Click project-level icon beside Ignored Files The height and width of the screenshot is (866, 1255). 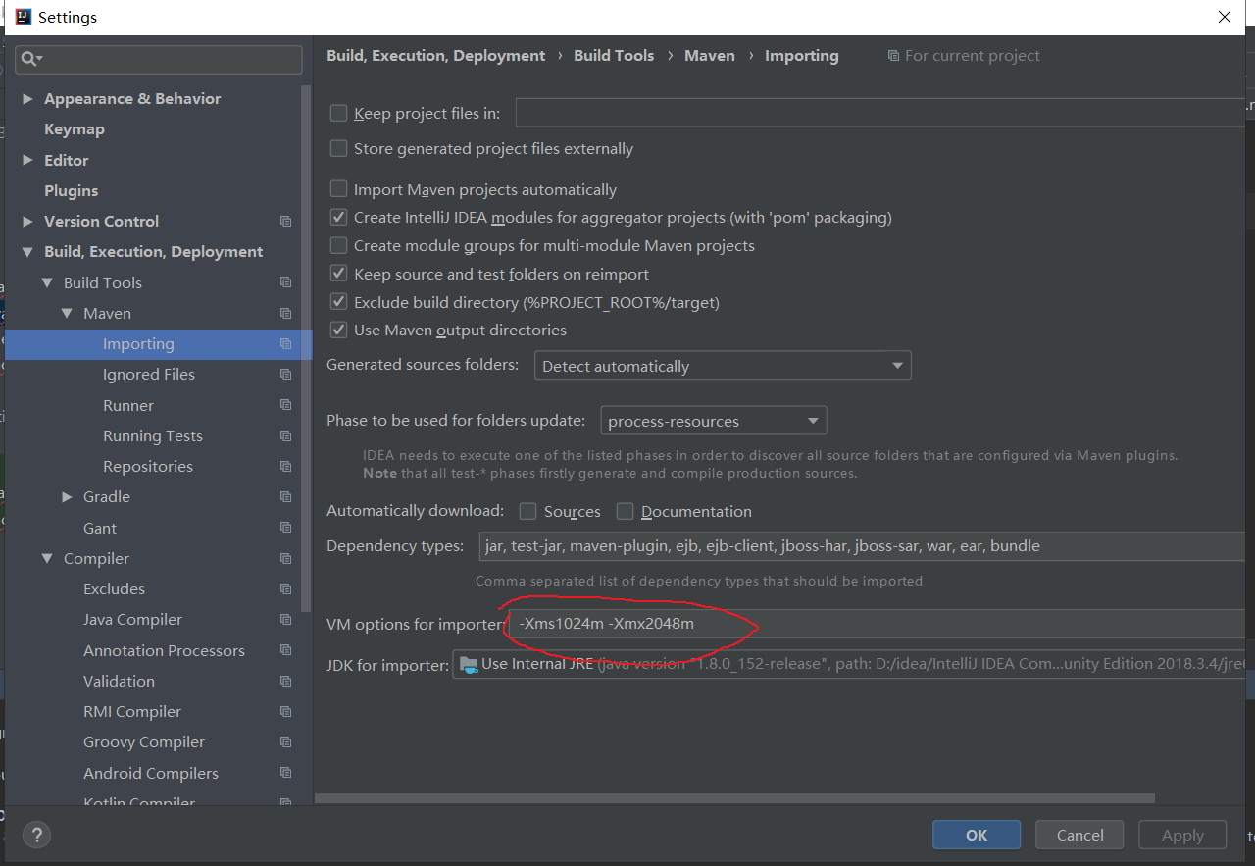pyautogui.click(x=285, y=375)
